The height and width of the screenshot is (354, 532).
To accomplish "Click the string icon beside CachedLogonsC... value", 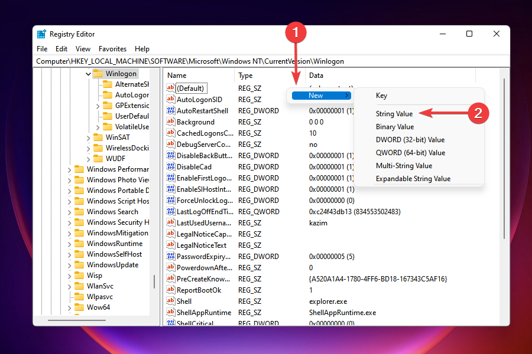I will tap(170, 133).
